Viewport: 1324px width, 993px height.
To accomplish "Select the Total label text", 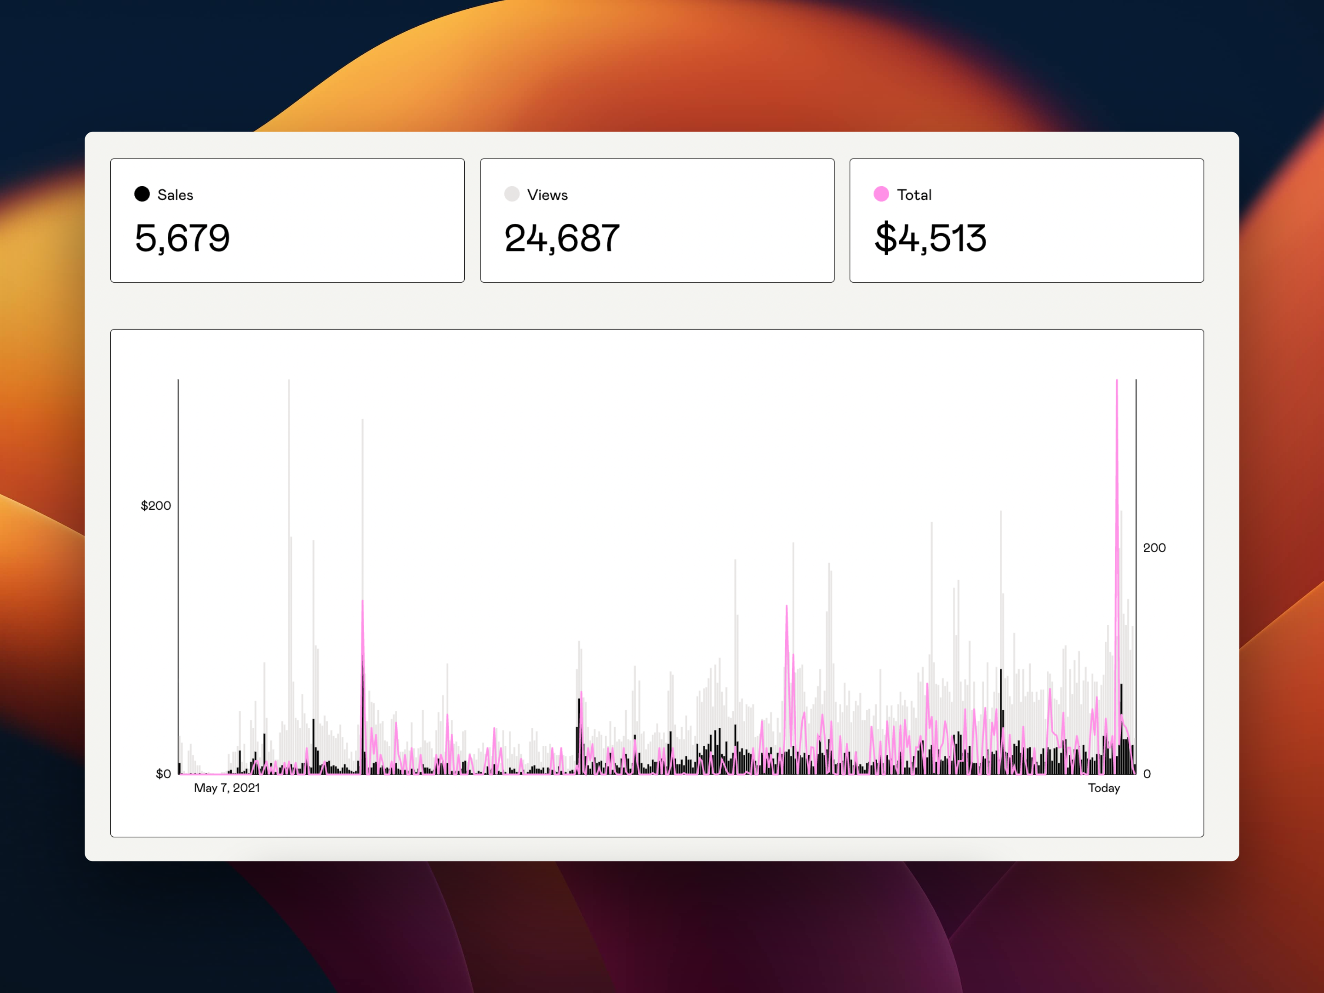I will (x=914, y=195).
